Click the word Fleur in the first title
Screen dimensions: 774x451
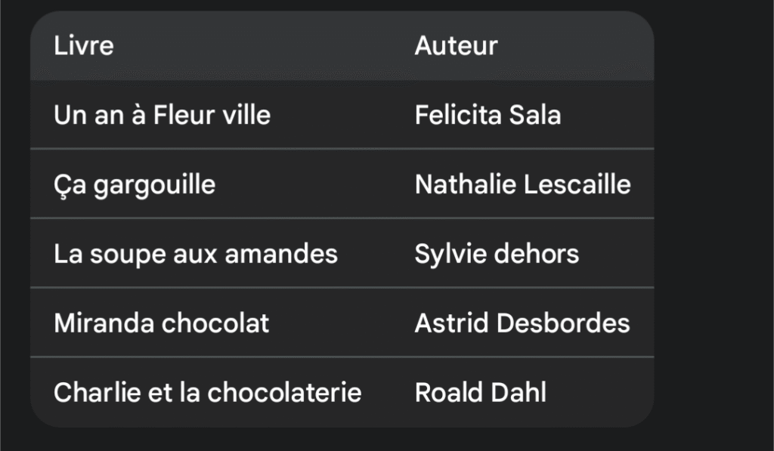[x=184, y=116]
